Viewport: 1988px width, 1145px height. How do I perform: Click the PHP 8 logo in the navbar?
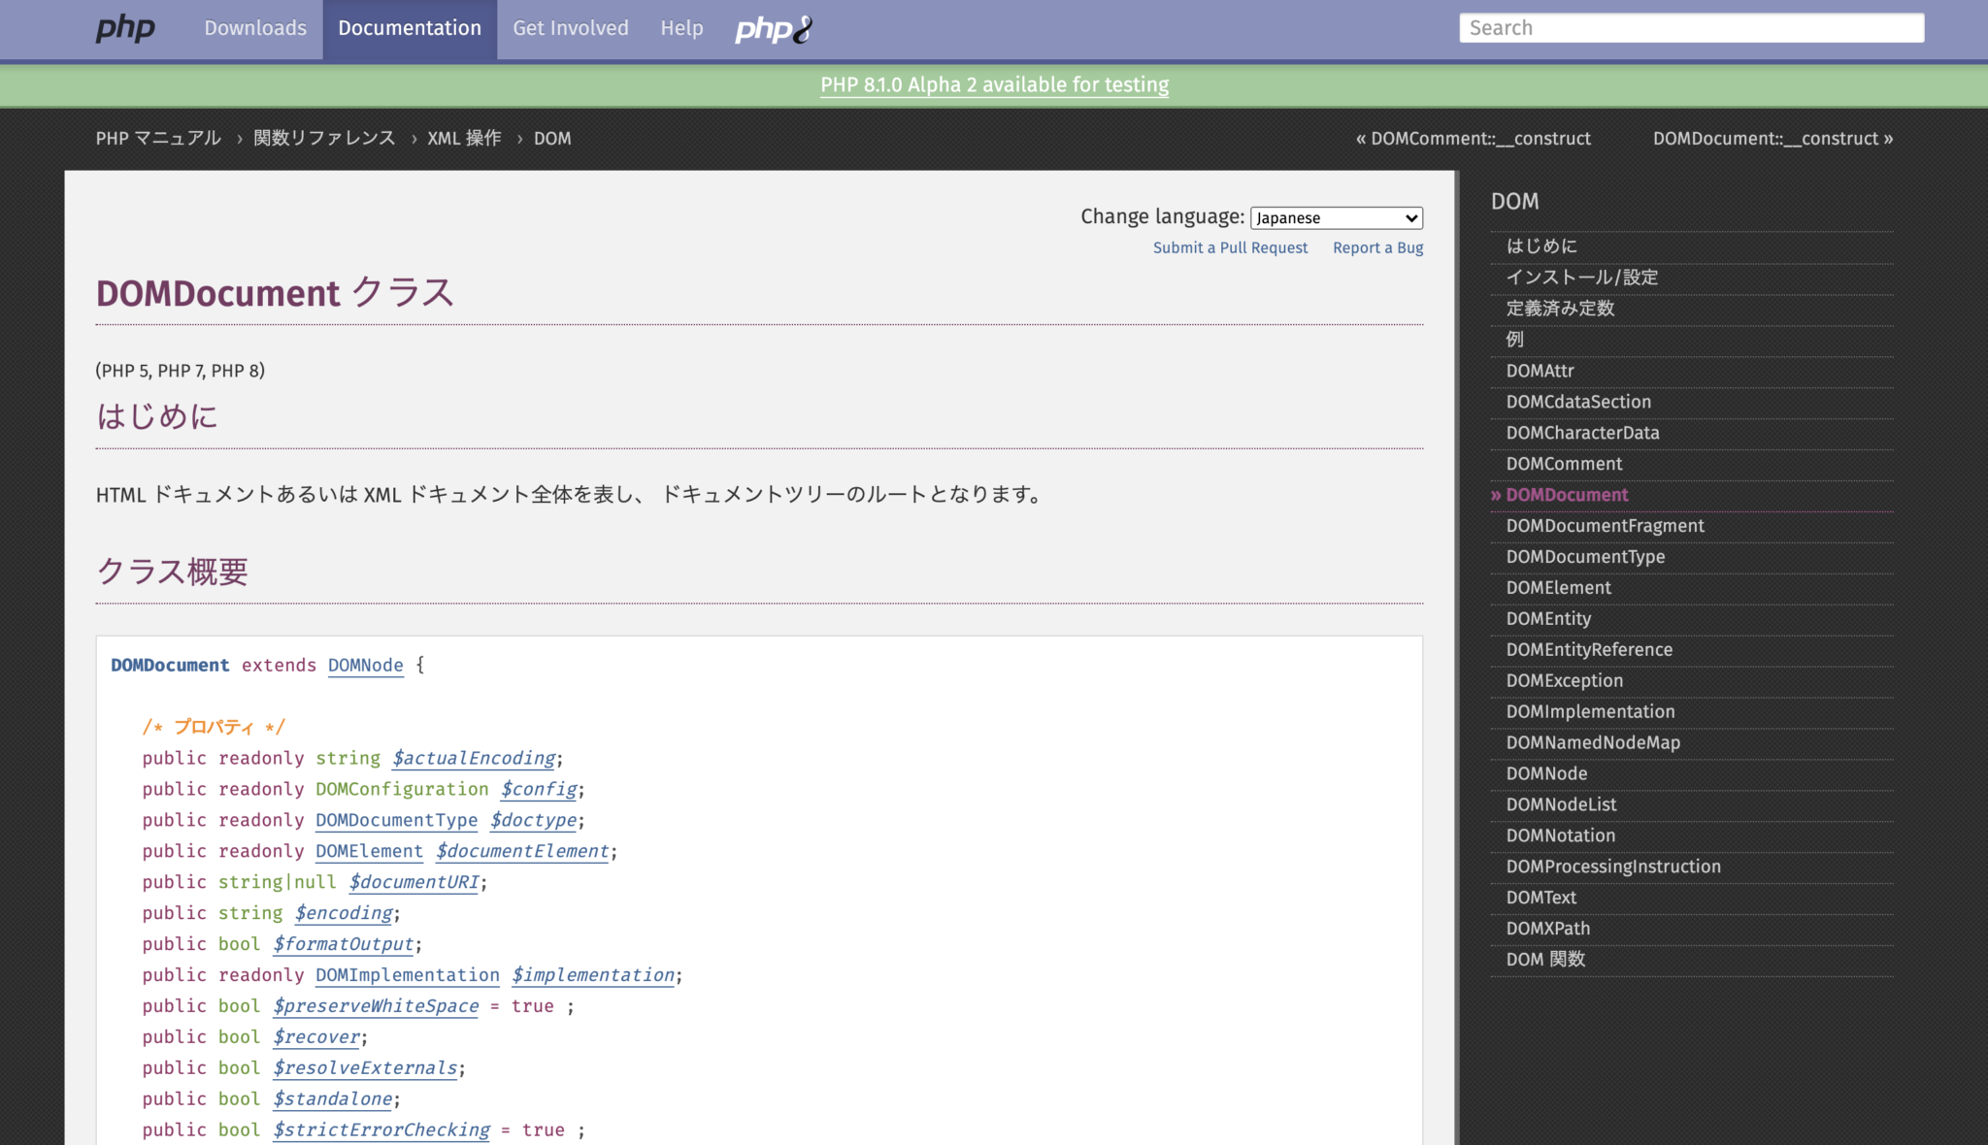coord(772,28)
